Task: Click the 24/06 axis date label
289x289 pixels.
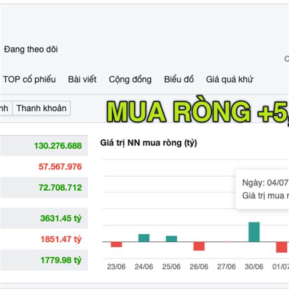Action: [144, 267]
